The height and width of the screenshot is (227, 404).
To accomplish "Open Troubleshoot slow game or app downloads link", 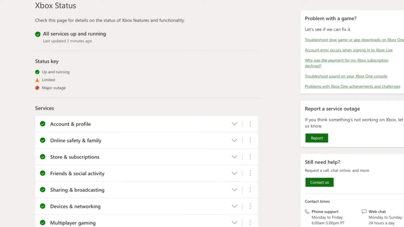I will pyautogui.click(x=354, y=40).
